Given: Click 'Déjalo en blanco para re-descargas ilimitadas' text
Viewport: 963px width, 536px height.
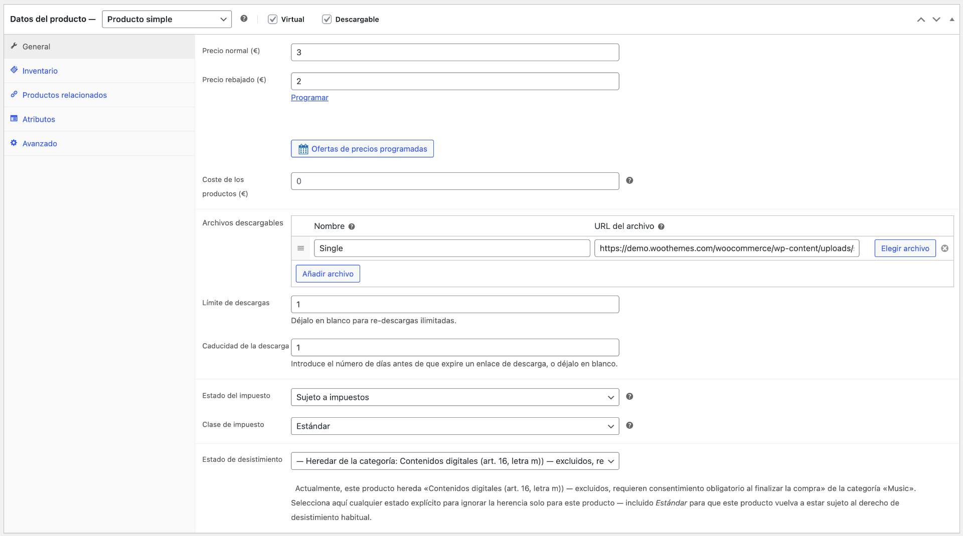Looking at the screenshot, I should (x=374, y=321).
